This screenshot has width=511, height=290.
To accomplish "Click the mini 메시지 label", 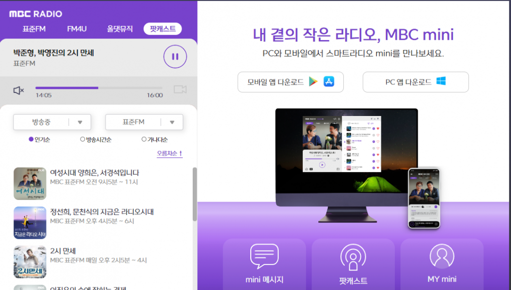I will [x=264, y=279].
